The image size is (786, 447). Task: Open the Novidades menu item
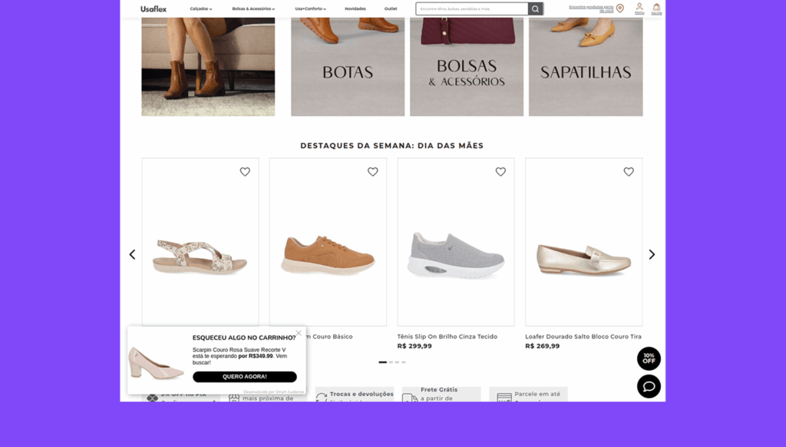tap(355, 9)
